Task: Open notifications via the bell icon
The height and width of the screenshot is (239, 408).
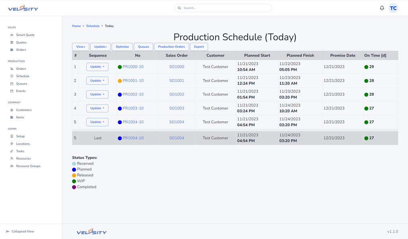Action: 382,8
